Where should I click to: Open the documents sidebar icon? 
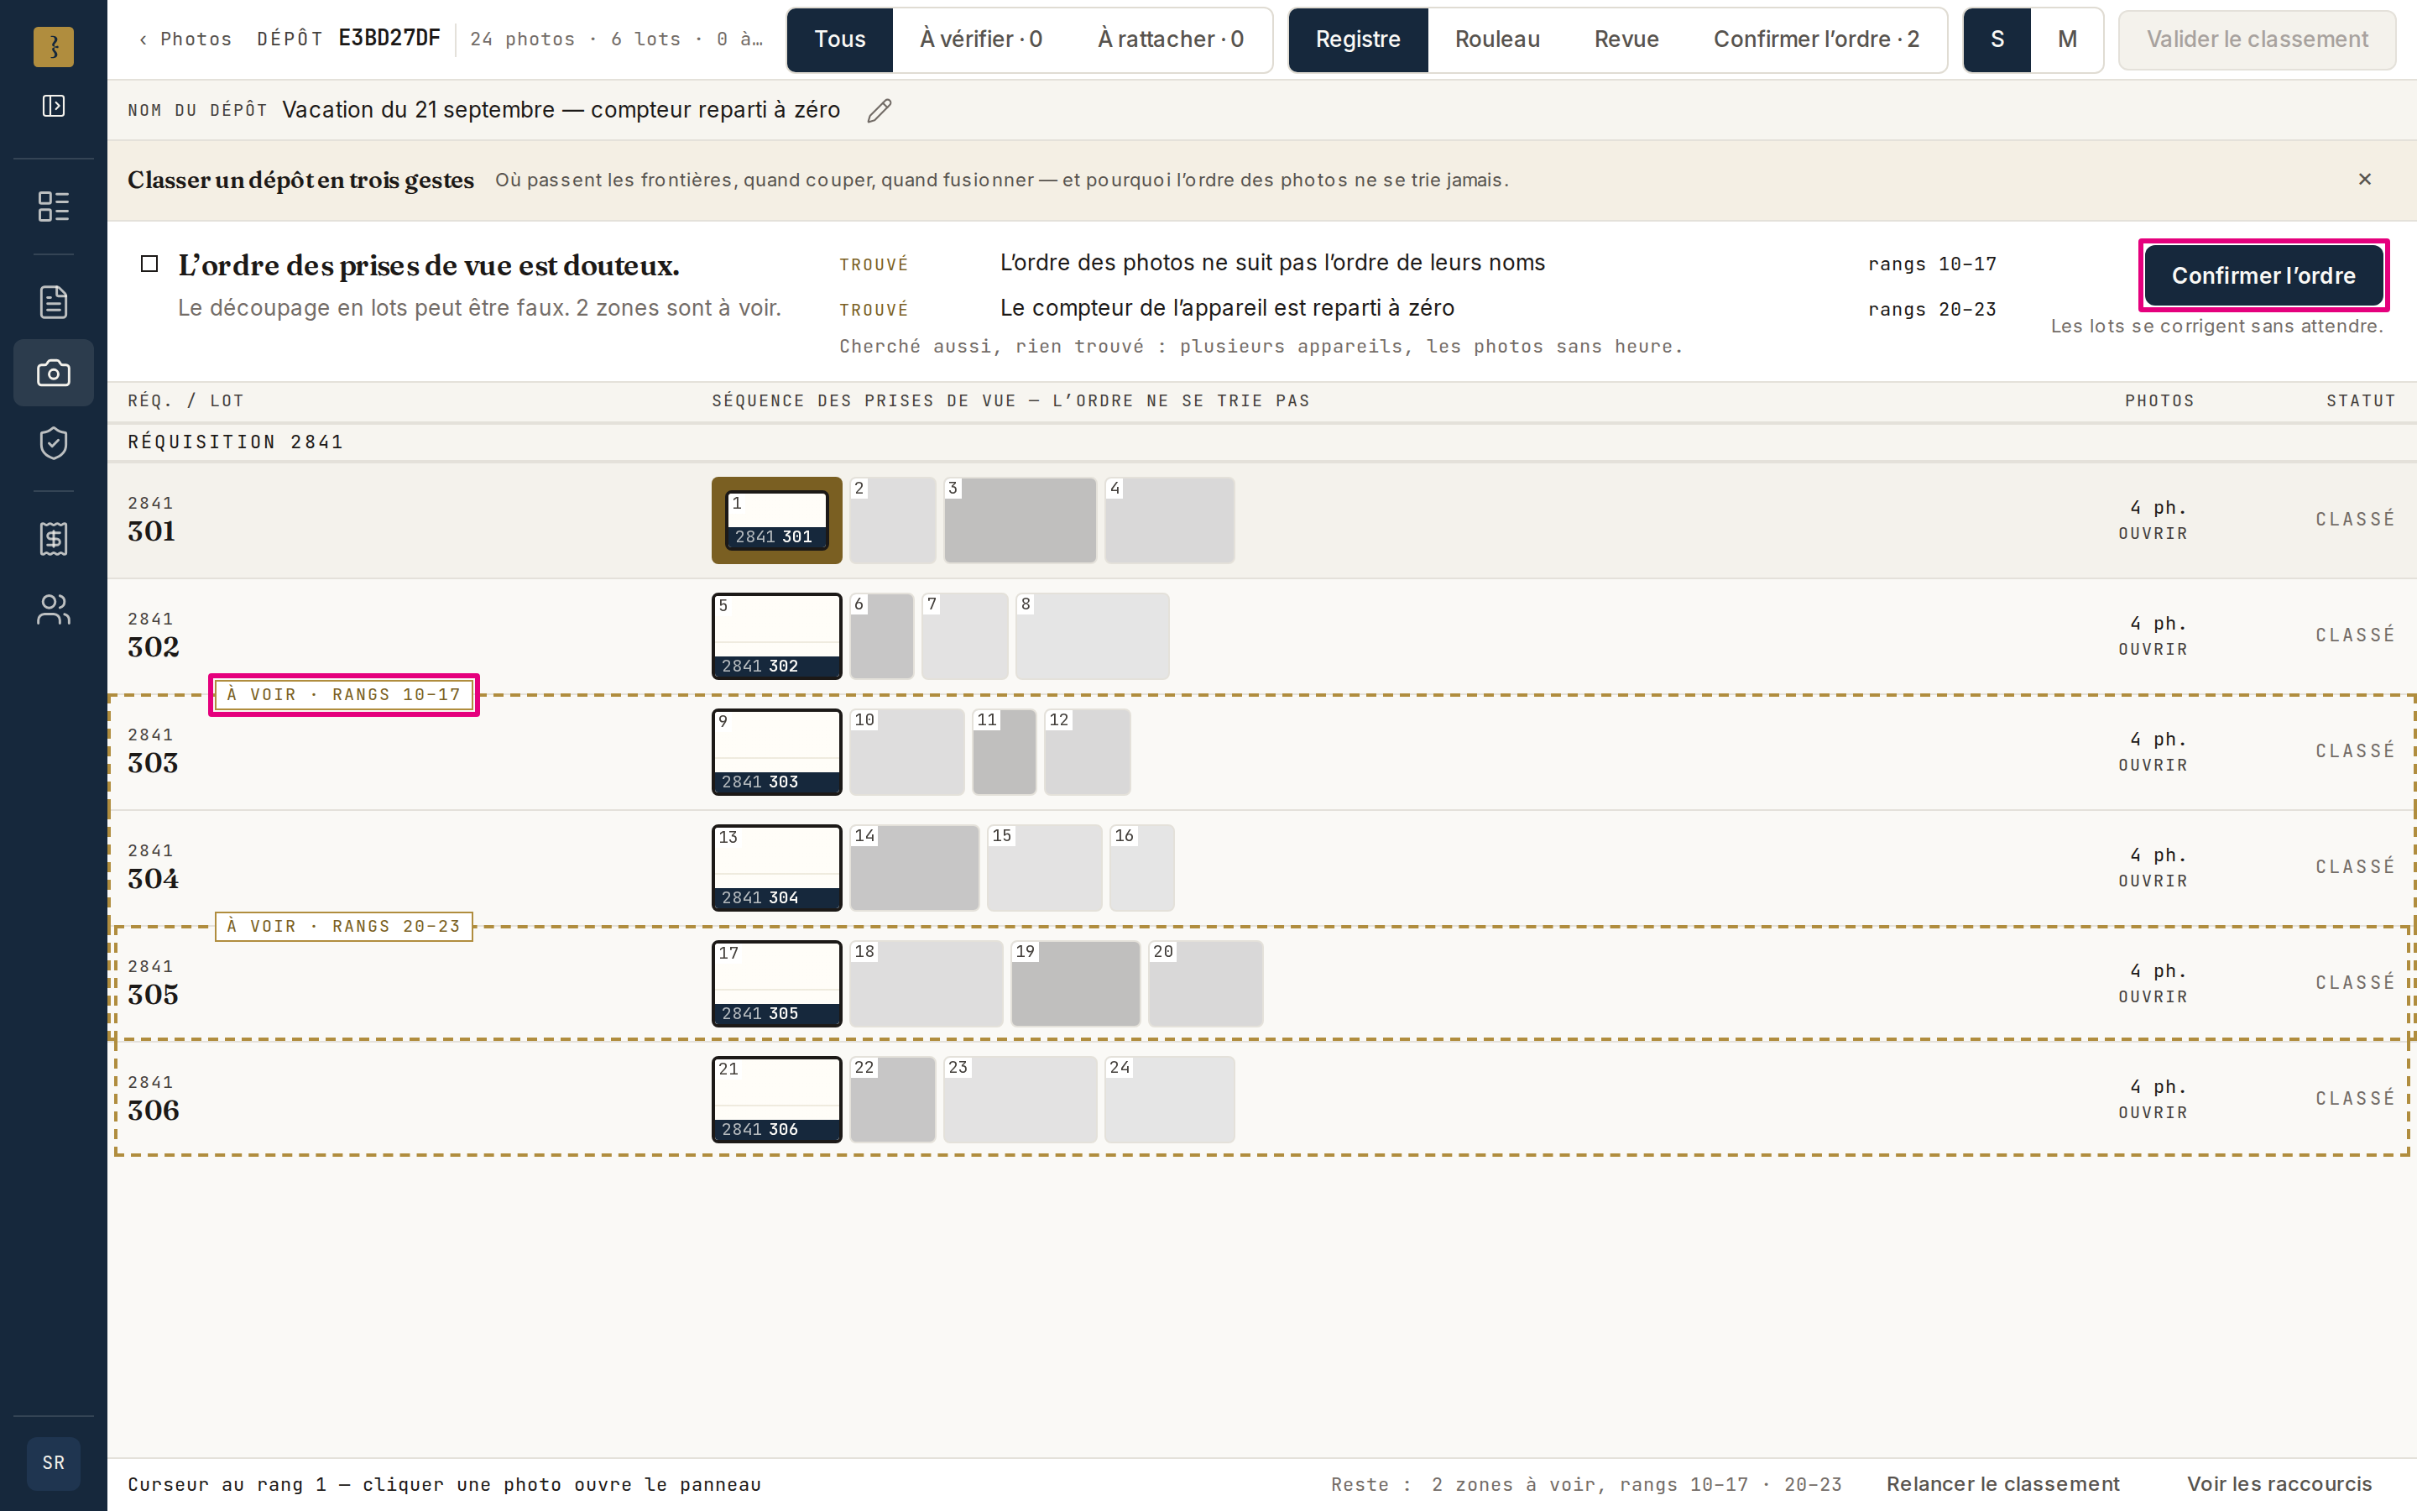pos(54,302)
